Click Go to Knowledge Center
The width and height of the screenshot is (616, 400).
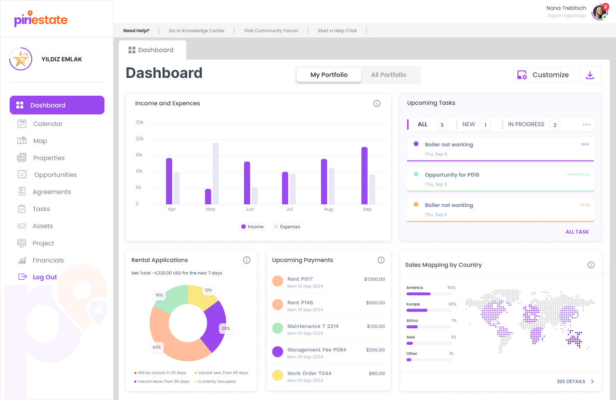pos(196,30)
